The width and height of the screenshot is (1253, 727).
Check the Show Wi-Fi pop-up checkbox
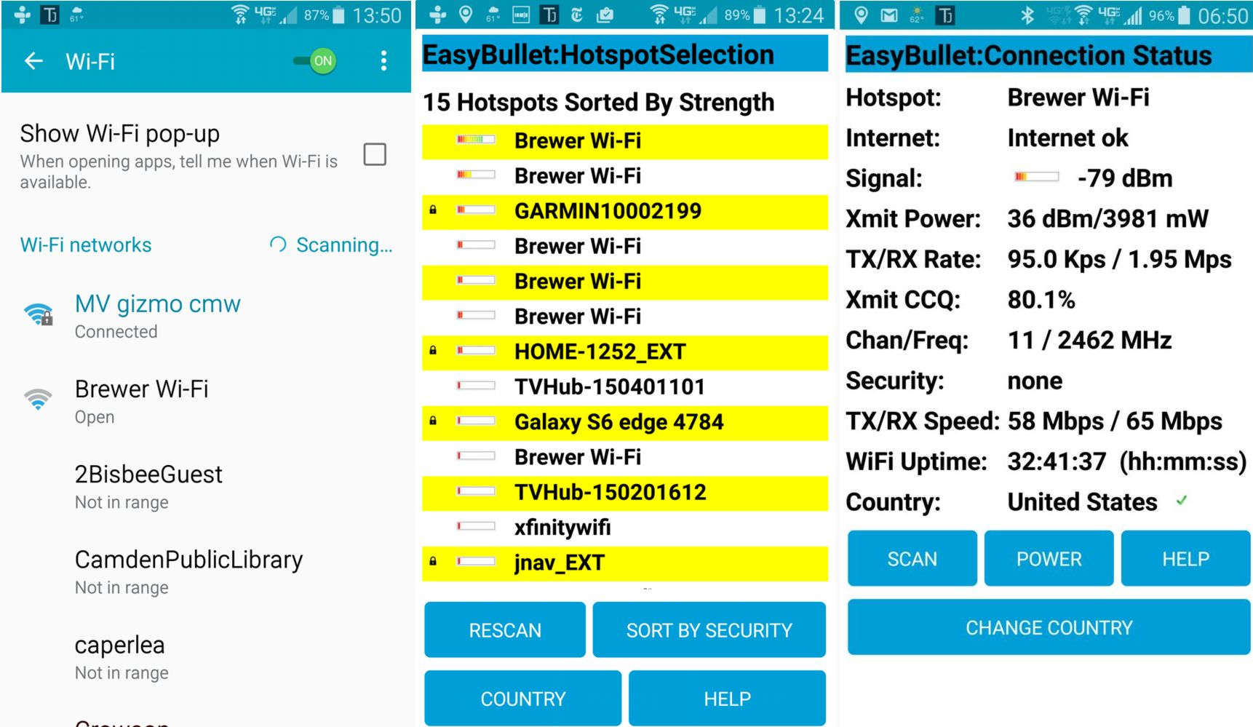tap(375, 154)
